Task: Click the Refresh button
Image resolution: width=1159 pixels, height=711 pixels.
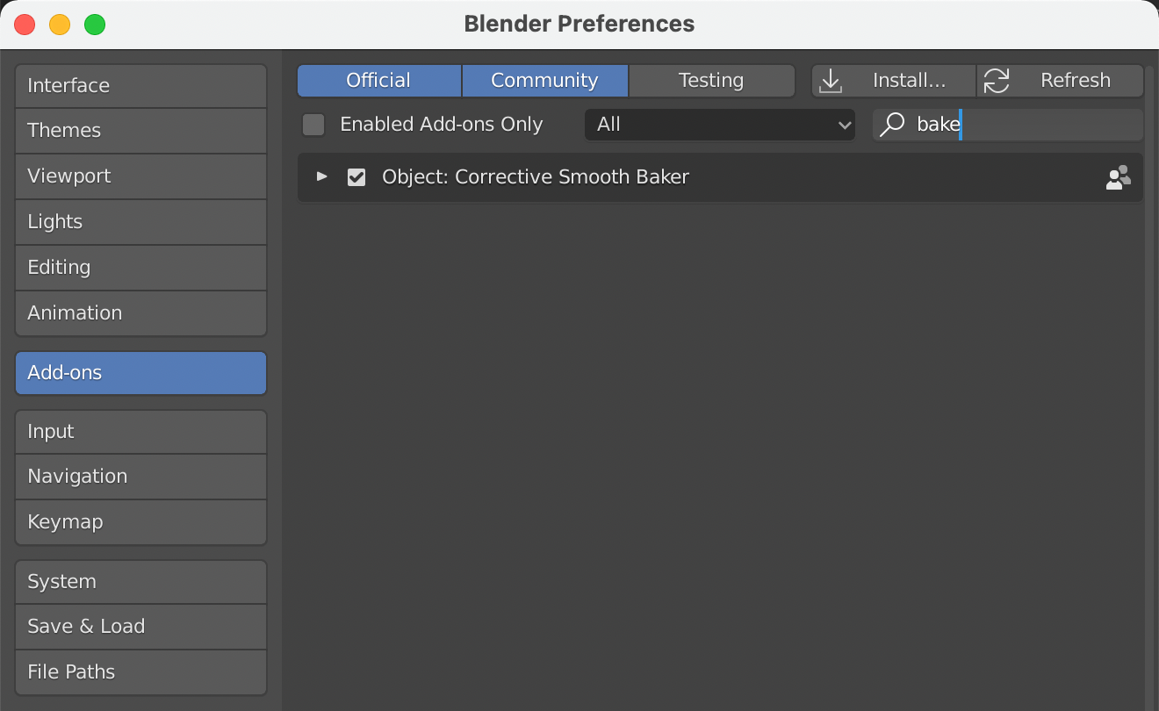Action: pyautogui.click(x=1061, y=81)
